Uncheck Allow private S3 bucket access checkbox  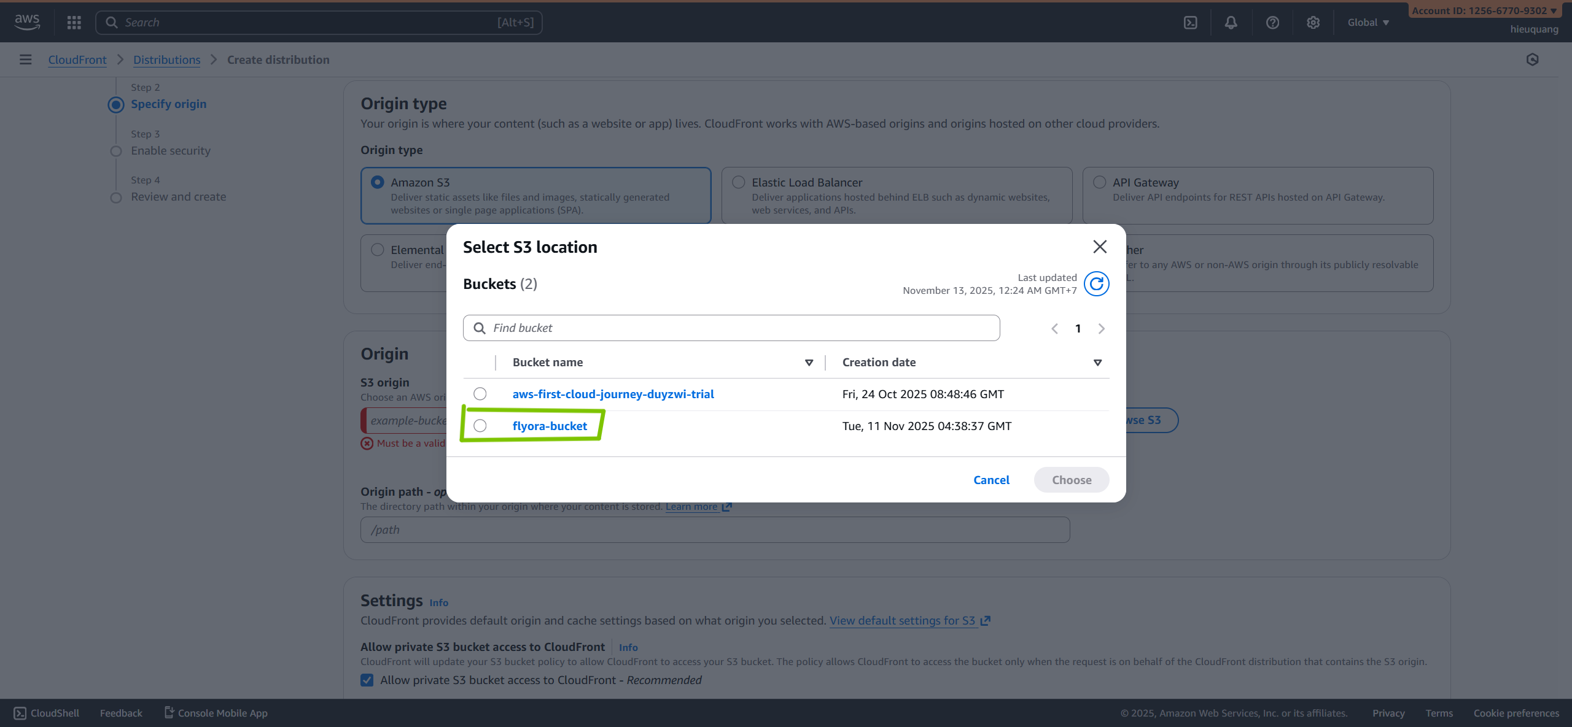pos(367,680)
